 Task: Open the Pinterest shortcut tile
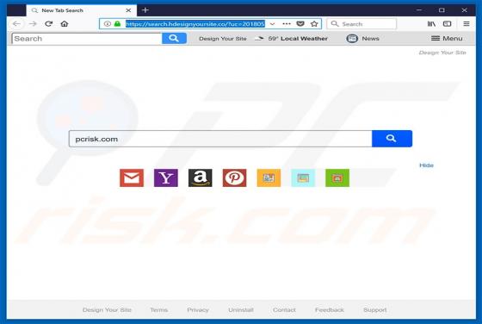[x=234, y=178]
